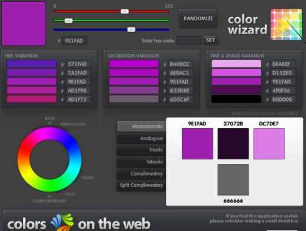
Task: Select the Triadic scheme tab
Action: 141,150
